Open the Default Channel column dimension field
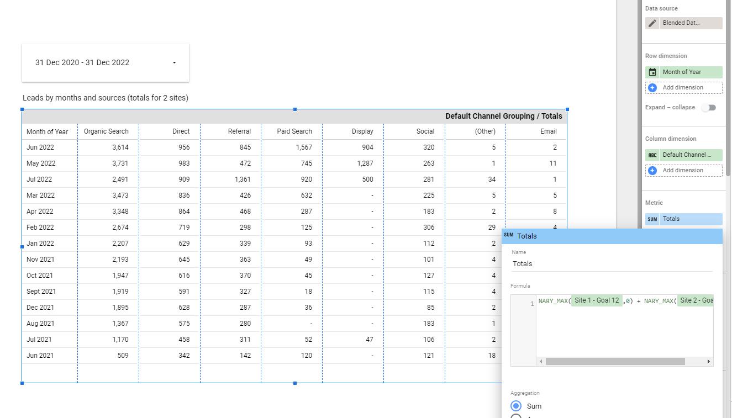This screenshot has width=732, height=418. (x=691, y=155)
